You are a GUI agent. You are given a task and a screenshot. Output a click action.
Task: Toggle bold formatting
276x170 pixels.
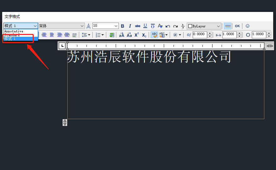[123, 26]
